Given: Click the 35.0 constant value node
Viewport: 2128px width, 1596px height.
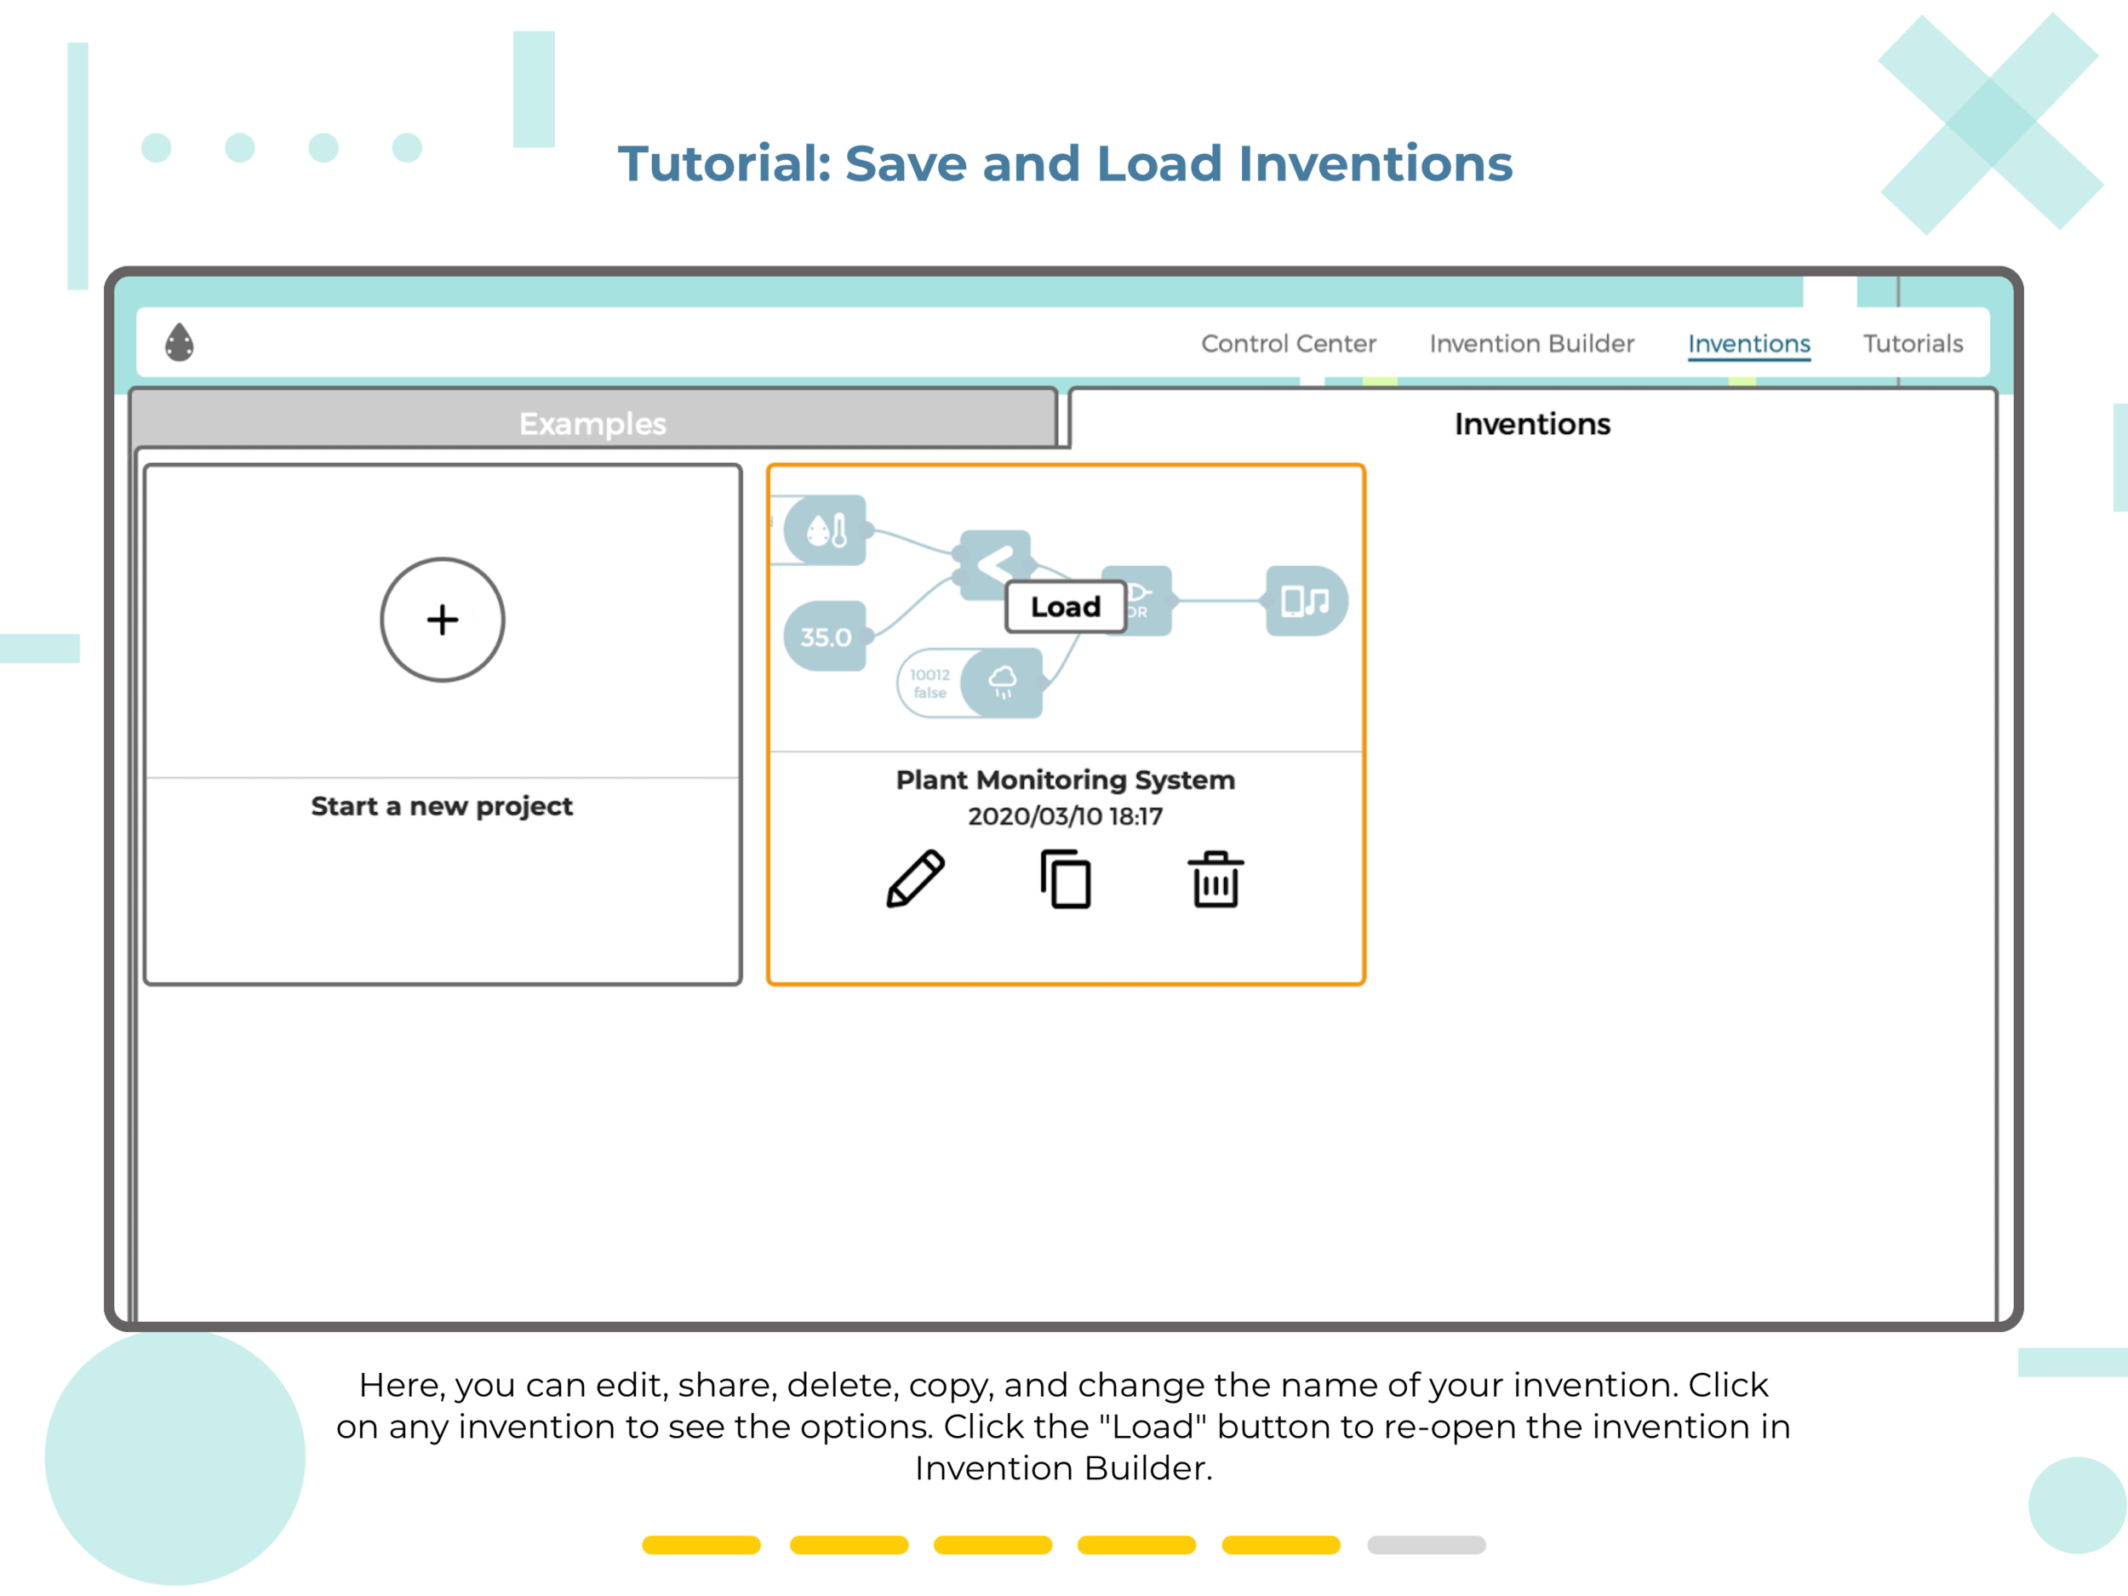Looking at the screenshot, I should (x=827, y=637).
